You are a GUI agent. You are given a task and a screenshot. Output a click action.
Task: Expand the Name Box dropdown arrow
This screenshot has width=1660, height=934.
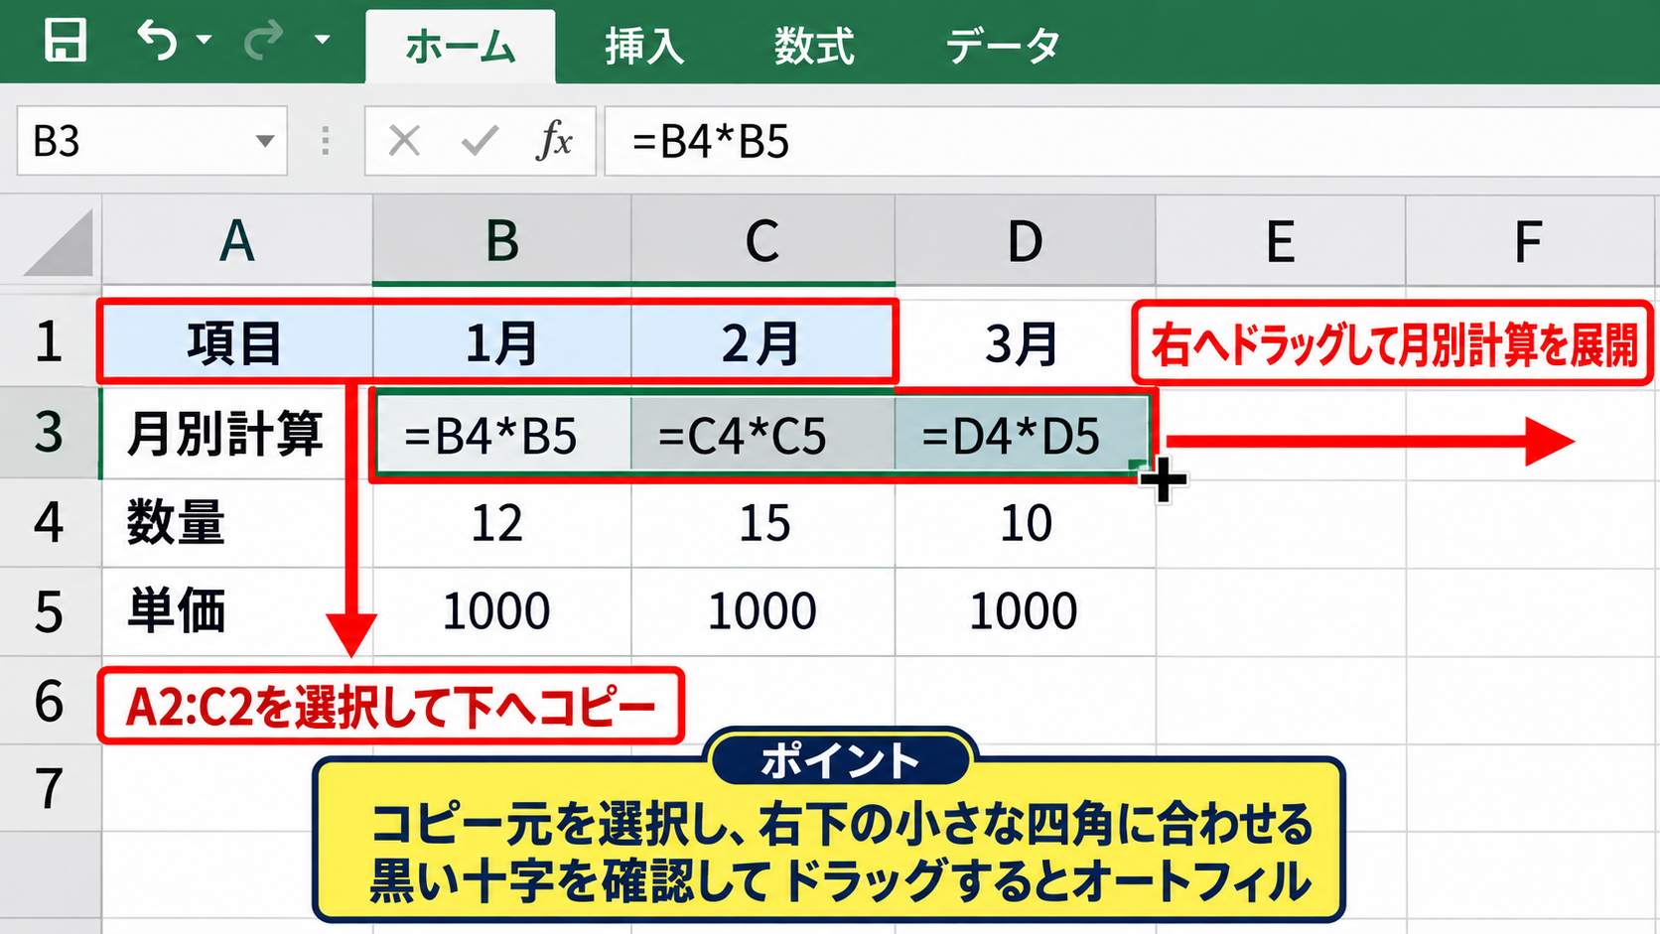(265, 141)
